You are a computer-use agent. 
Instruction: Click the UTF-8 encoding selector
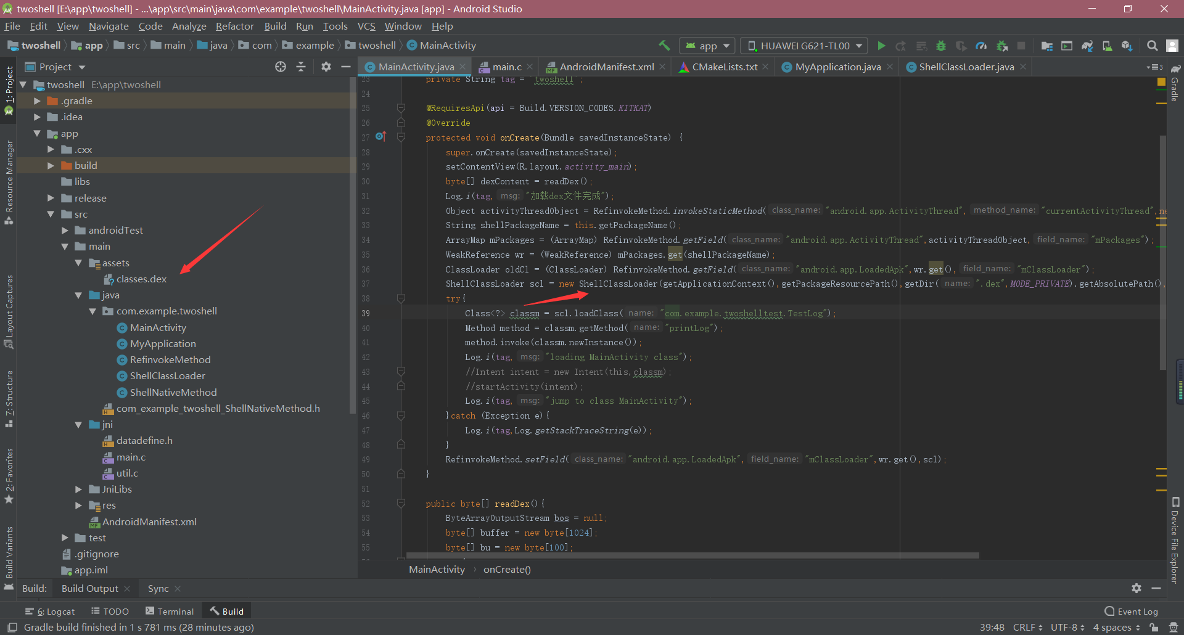[x=1067, y=628]
